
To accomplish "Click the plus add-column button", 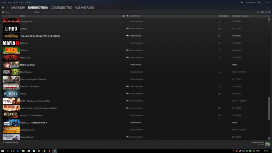I will click(x=269, y=16).
